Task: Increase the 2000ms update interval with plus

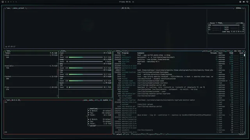Action: click(x=243, y=8)
